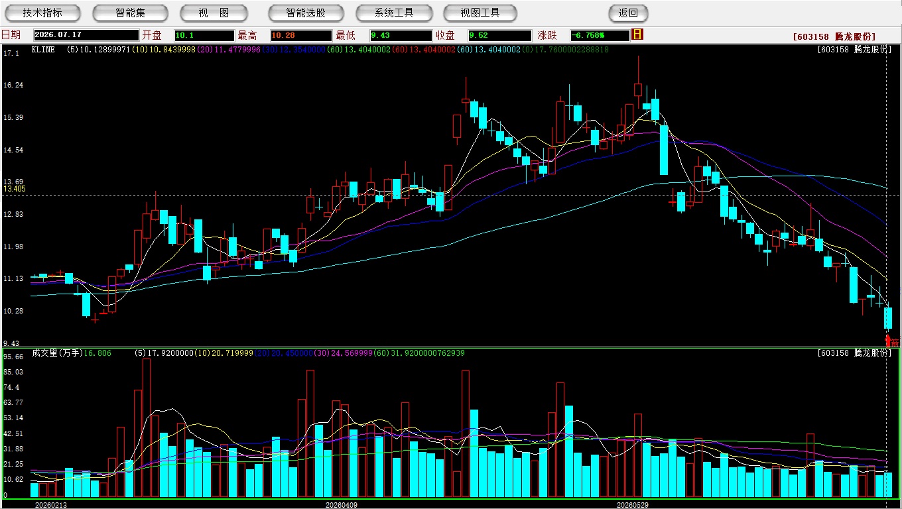902x509 pixels.
Task: Click the 最高 value field 10.28
Action: 300,36
